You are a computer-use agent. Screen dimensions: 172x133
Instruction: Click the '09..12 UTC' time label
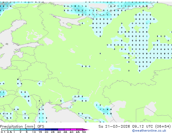click(x=142, y=126)
